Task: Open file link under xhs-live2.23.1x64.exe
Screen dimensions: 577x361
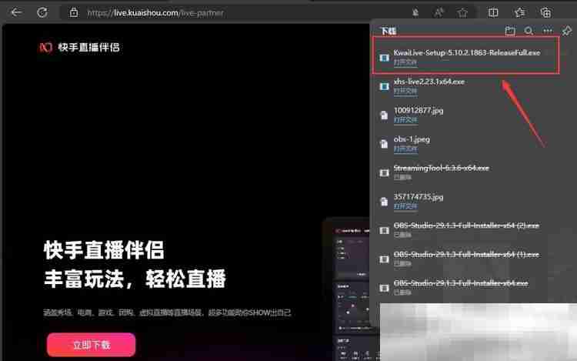Action: pos(405,91)
